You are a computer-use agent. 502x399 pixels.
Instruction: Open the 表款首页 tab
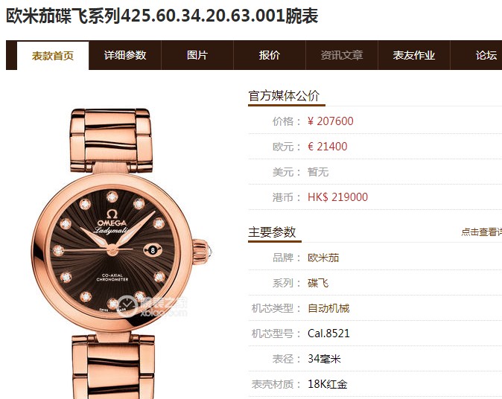pyautogui.click(x=53, y=56)
